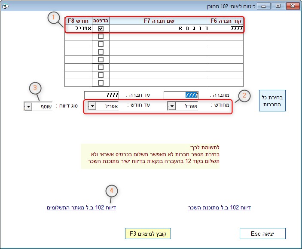Click the app icon in the title bar
Screen dimensions: 302x249
tap(5, 6)
